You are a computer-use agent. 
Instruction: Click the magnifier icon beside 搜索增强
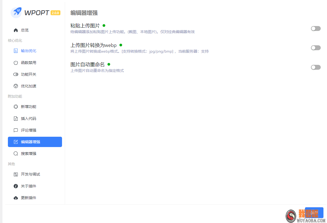(x=16, y=153)
